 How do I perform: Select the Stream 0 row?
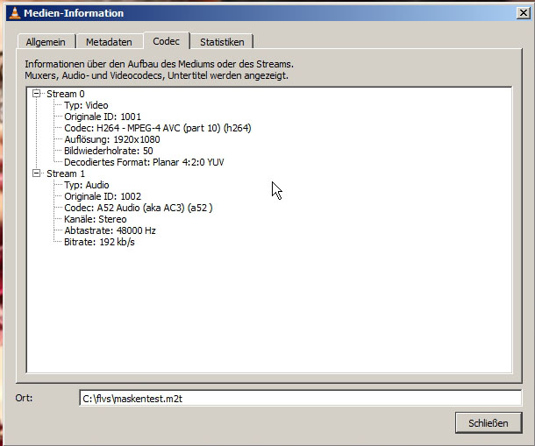[66, 94]
